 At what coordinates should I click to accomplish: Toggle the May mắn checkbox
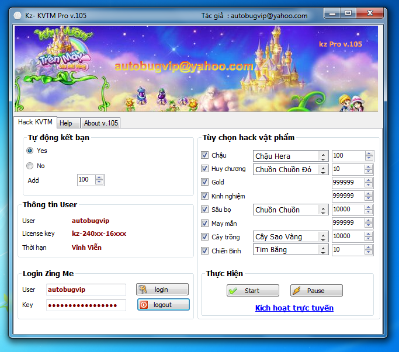(204, 224)
